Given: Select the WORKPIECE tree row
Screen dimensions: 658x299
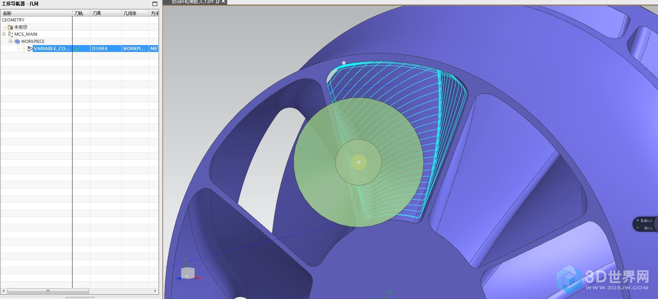Looking at the screenshot, I should click(79, 41).
